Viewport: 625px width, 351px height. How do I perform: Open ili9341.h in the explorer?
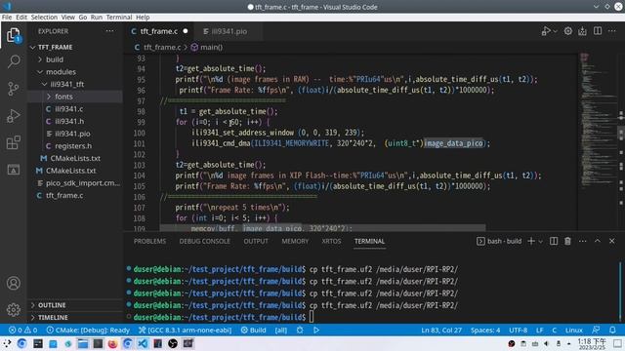pos(75,121)
